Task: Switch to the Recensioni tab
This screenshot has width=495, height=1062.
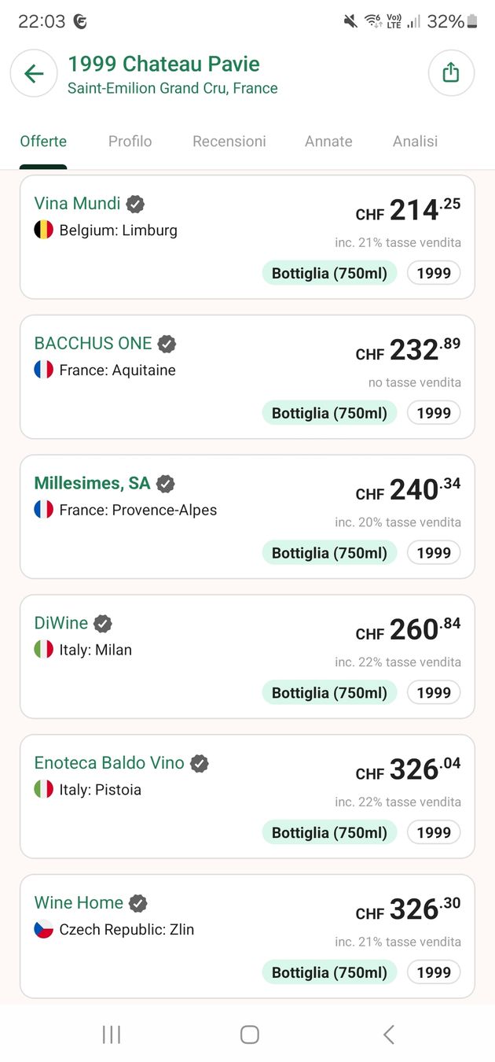Action: [x=229, y=142]
